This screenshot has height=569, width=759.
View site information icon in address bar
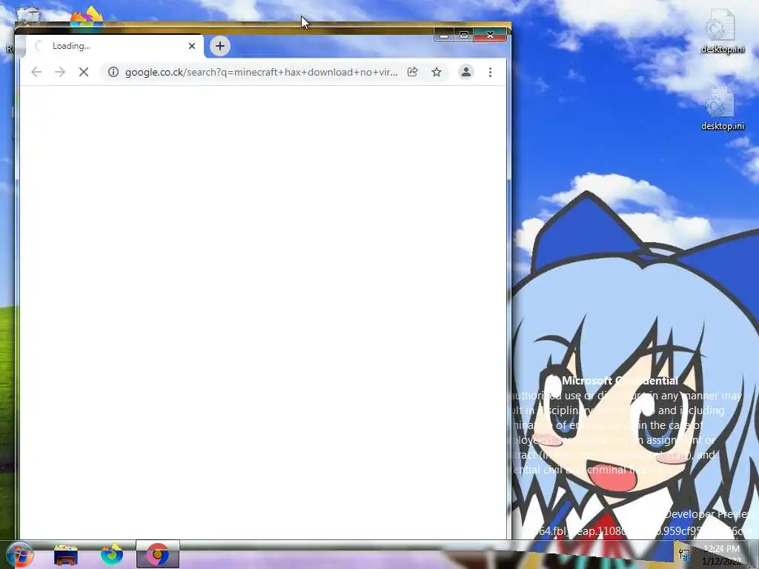click(113, 72)
